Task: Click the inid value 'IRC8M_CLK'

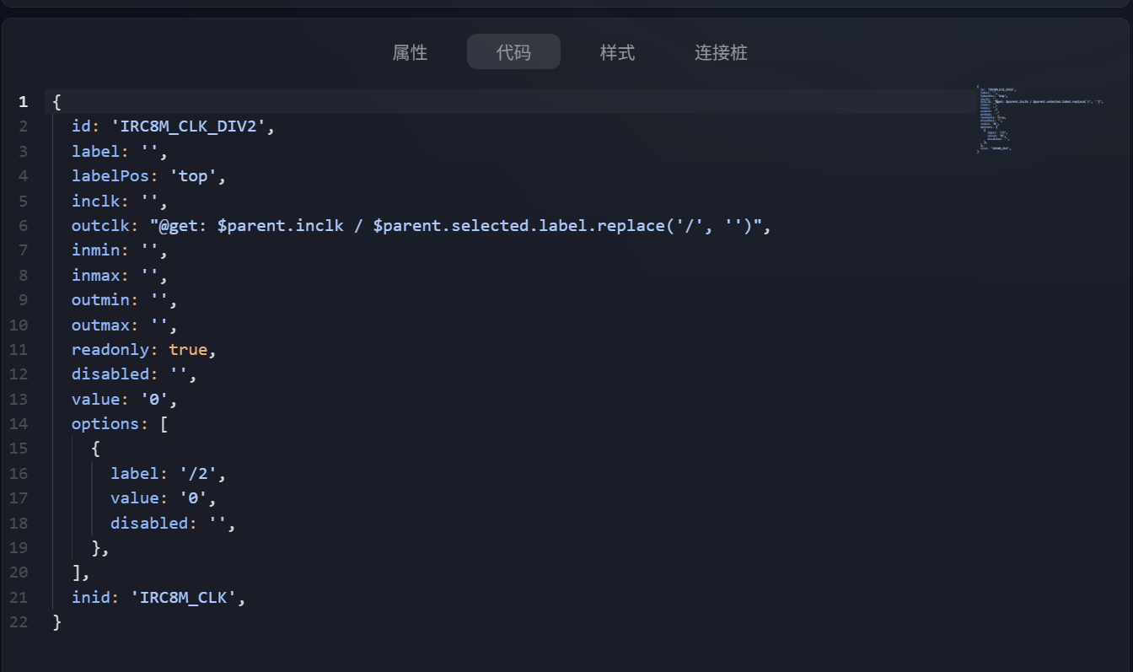Action: click(183, 597)
